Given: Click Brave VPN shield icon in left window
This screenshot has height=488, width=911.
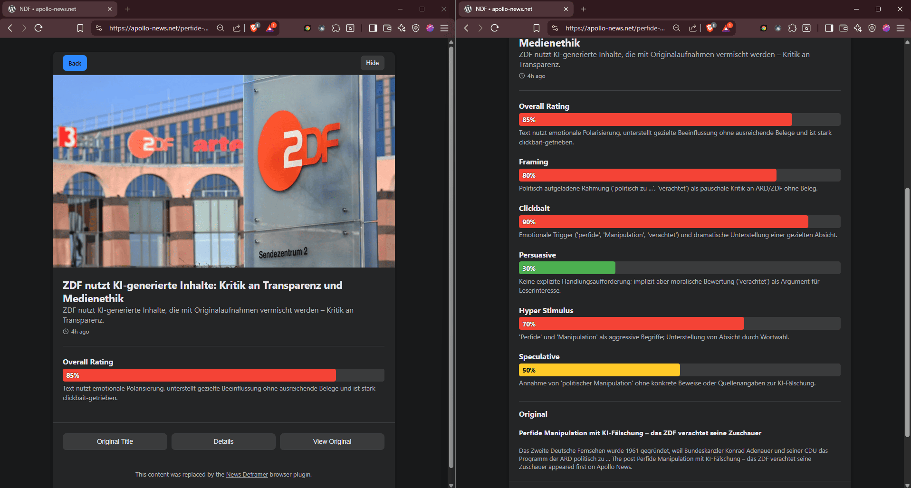Looking at the screenshot, I should tap(416, 28).
